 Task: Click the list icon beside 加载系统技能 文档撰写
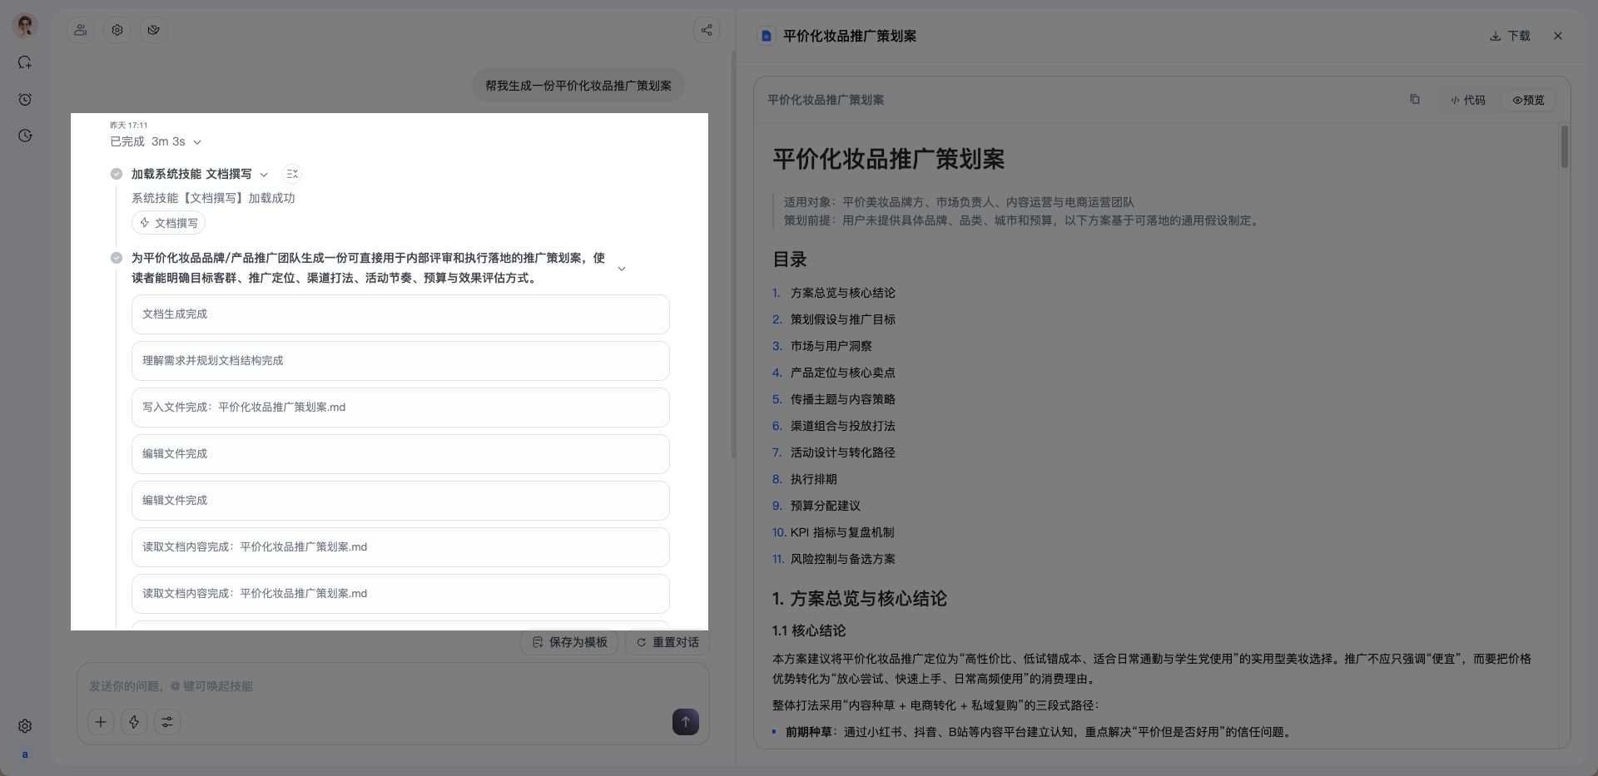pos(292,174)
